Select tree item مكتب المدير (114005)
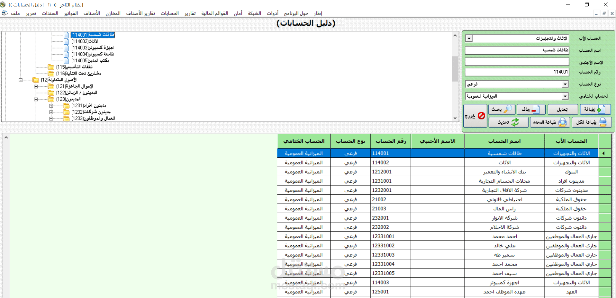 [x=90, y=61]
